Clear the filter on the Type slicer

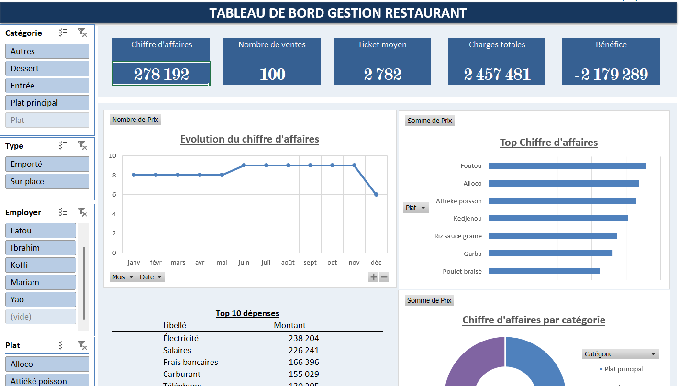[x=82, y=145]
